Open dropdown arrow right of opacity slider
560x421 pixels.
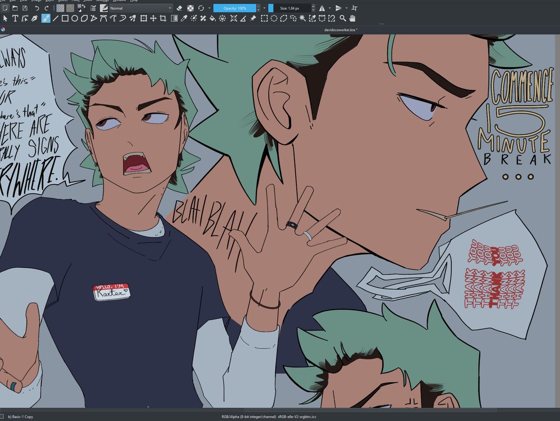(x=264, y=8)
